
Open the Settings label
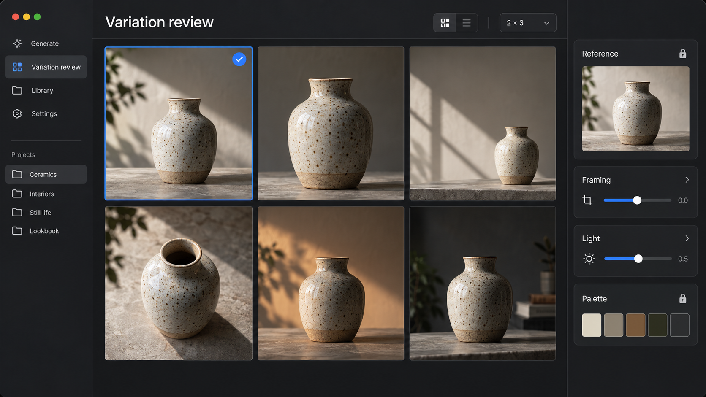(x=44, y=113)
